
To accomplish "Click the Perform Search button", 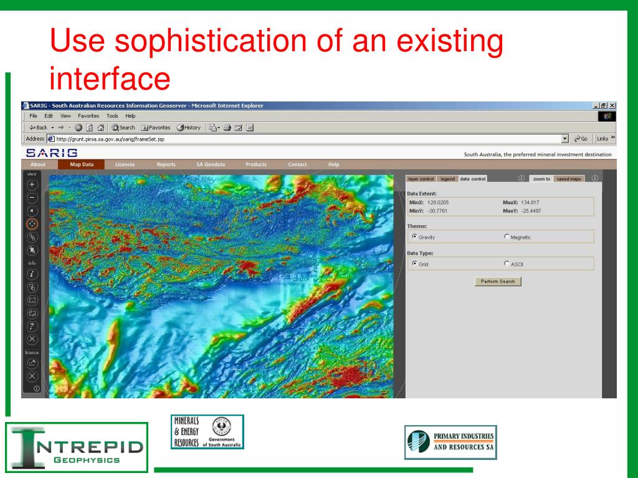I will [498, 281].
